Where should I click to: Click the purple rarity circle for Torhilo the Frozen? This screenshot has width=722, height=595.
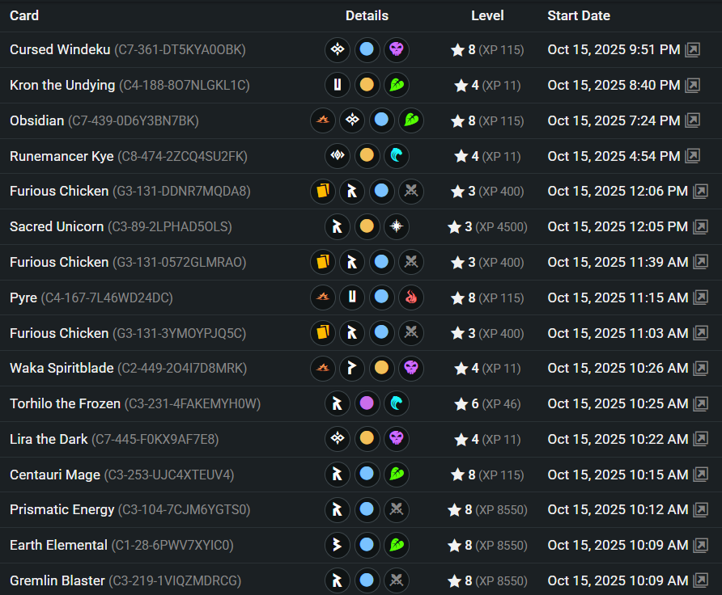pyautogui.click(x=367, y=403)
